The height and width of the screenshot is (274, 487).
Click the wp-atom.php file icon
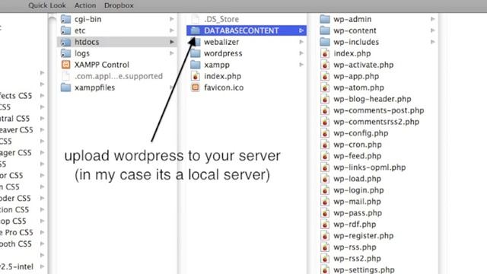click(325, 88)
